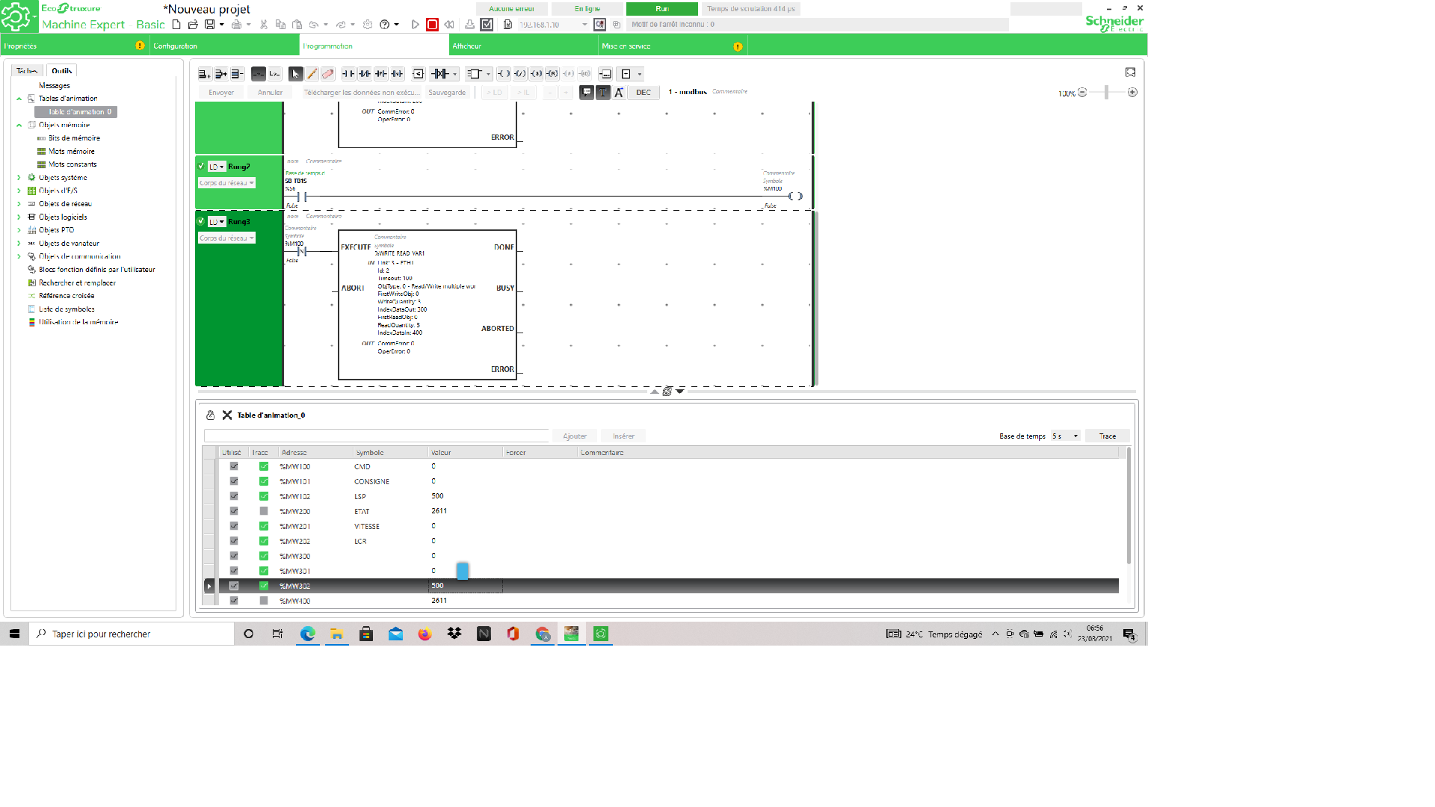1435x807 pixels.
Task: Uncheck the Trace box for %MW201 VITESSE
Action: click(x=264, y=526)
